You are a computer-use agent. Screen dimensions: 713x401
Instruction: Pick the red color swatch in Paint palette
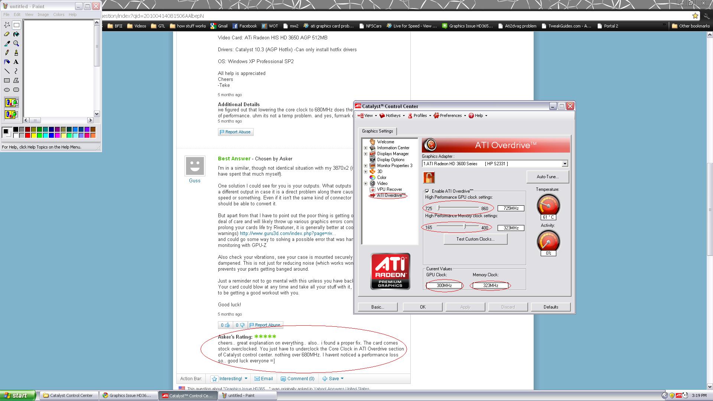pos(27,136)
